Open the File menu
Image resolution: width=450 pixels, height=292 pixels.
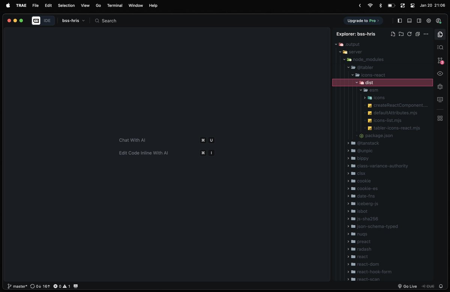36,6
